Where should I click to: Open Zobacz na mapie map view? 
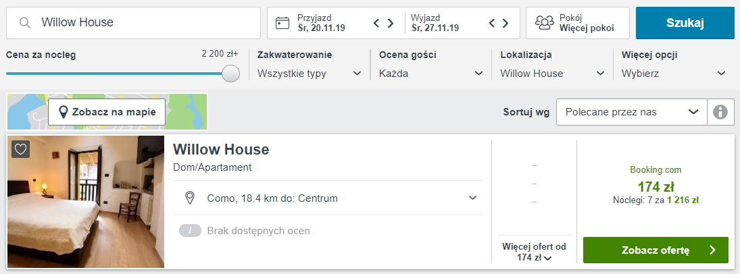click(x=107, y=112)
